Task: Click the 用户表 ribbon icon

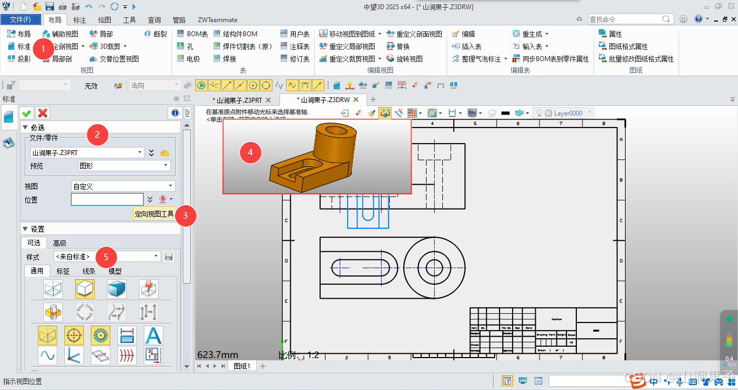Action: coord(284,33)
